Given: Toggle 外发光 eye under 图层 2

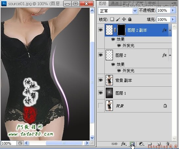Looking at the screenshot, I should (119, 71).
